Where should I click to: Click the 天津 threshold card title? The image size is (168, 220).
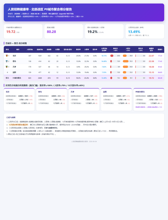[x=72, y=92]
